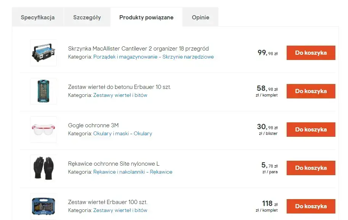The image size is (348, 220).
Task: Click the Gogle ochronne 3M product title
Action: (x=93, y=125)
